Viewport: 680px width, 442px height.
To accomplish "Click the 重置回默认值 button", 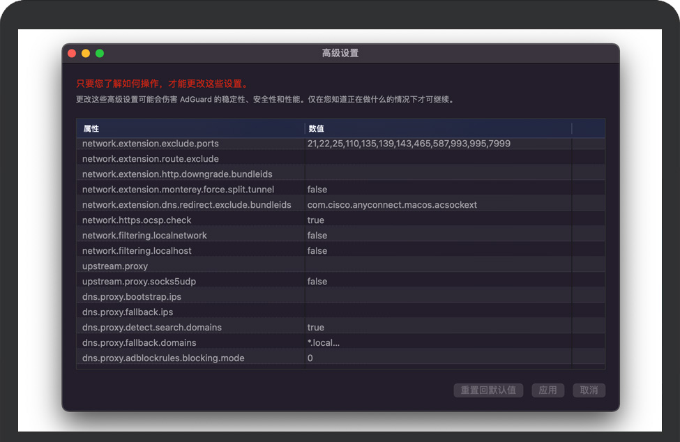I will tap(488, 390).
